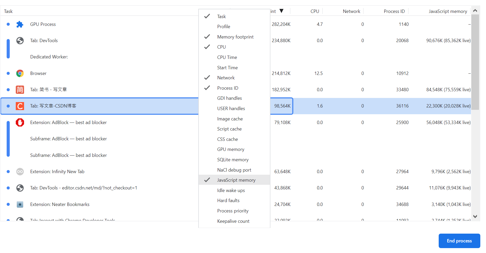
Task: Select the GPU Process row
Action: [x=236, y=24]
